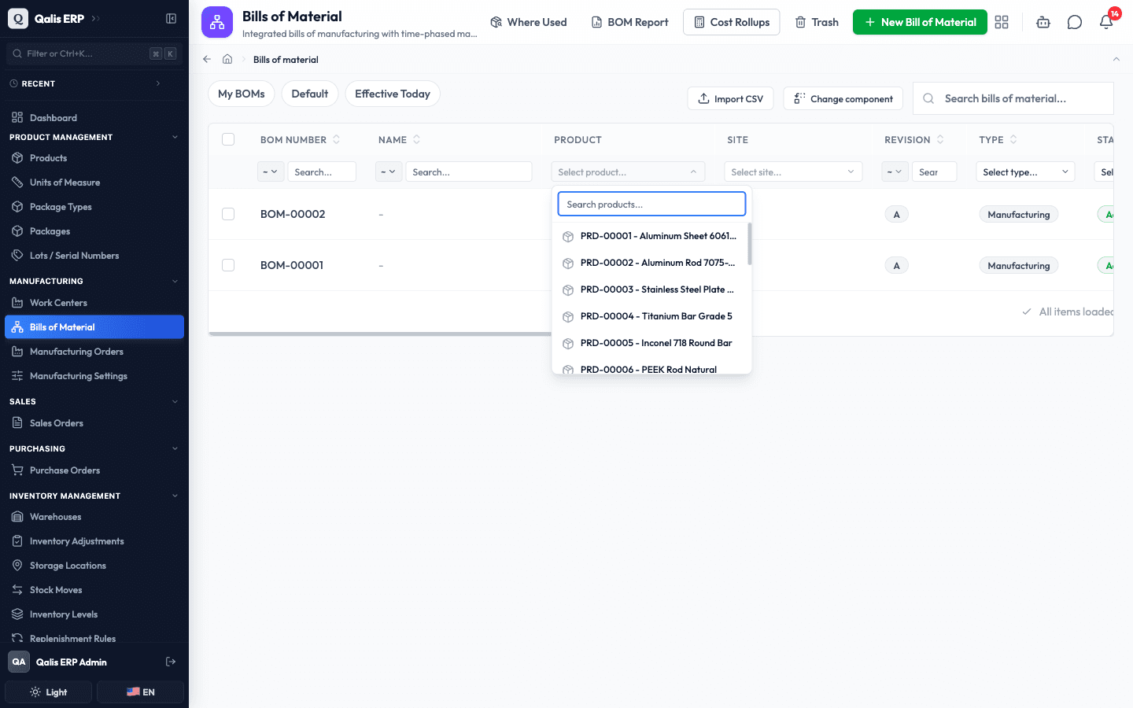Collapse the Manufacturing sidebar section
The height and width of the screenshot is (708, 1133).
tap(175, 281)
